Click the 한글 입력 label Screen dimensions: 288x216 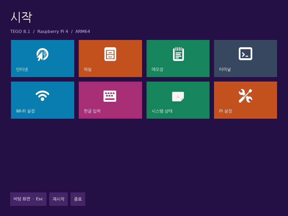pyautogui.click(x=92, y=111)
